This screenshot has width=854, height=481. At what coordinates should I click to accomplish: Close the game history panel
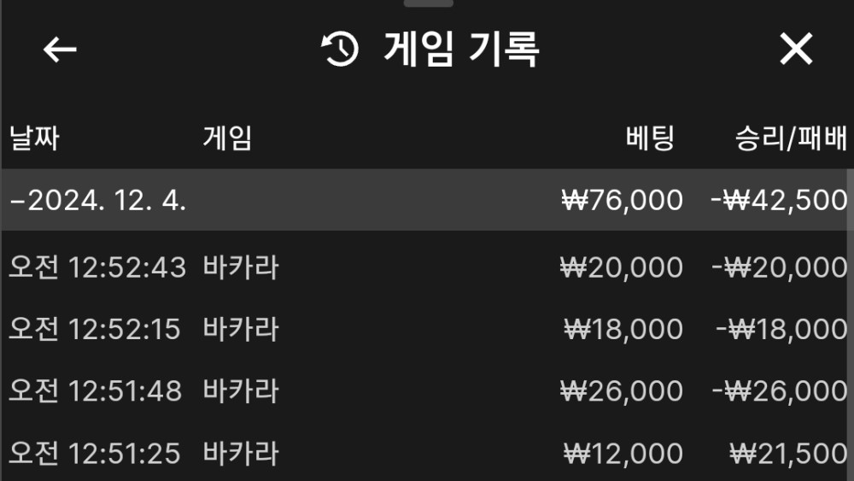pyautogui.click(x=796, y=50)
